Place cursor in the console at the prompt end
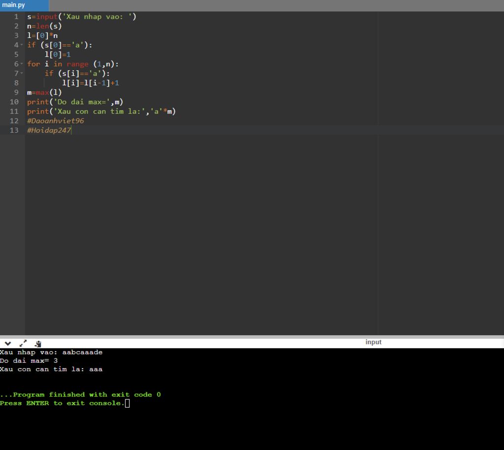The width and height of the screenshot is (504, 450). [x=127, y=403]
